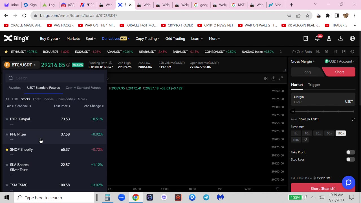Favorite PYPL Paypal with its star
The image size is (361, 203).
[x=7, y=119]
